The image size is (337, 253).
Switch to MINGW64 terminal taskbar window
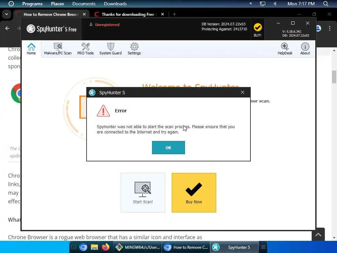coord(137,247)
